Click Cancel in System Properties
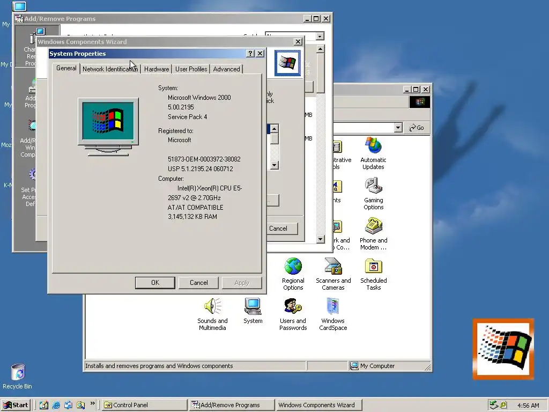Screen dimensions: 549x412 [198, 283]
